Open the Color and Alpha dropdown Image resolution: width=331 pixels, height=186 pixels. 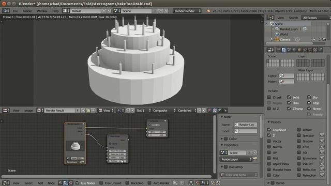pos(238,175)
